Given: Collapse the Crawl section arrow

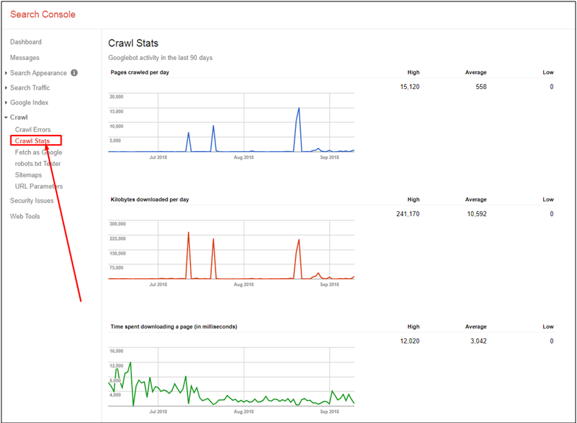Looking at the screenshot, I should click(x=6, y=117).
